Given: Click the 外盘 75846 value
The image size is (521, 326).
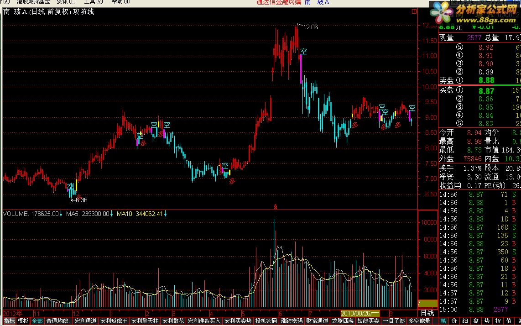Looking at the screenshot, I should pos(472,159).
